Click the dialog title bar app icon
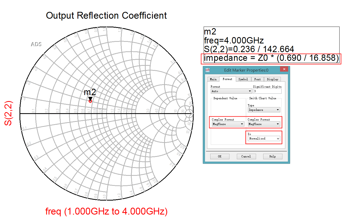Viewport: 343px width, 219px height. (x=207, y=70)
